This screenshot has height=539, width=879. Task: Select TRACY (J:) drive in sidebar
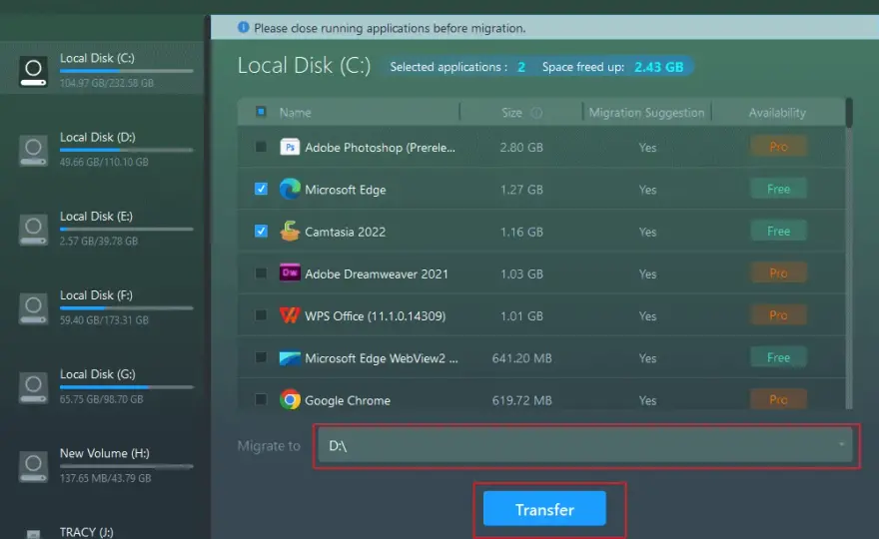point(86,532)
